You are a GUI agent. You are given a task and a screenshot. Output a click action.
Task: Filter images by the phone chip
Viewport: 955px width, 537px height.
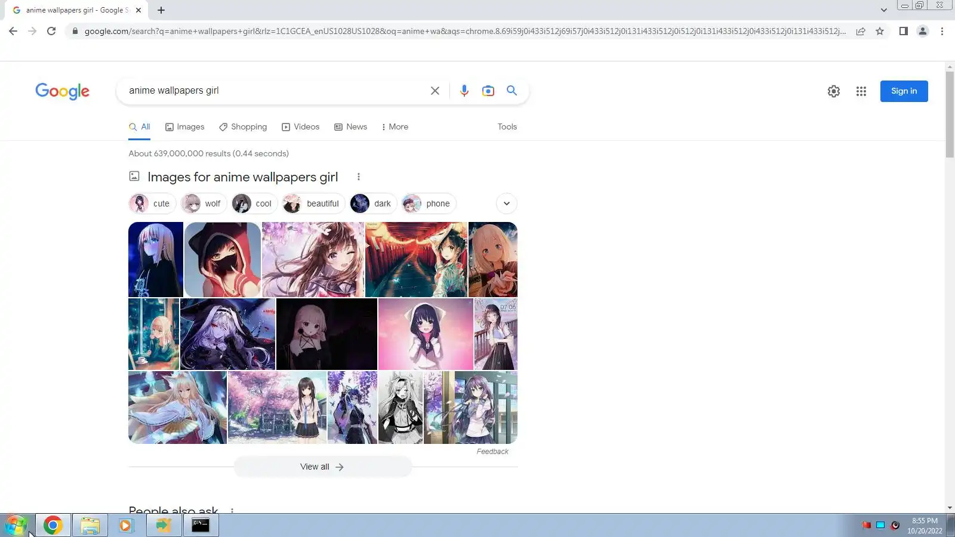[429, 203]
